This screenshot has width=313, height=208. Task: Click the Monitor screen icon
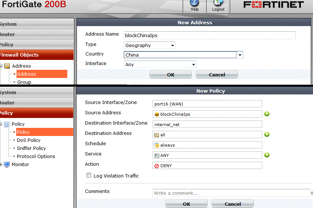(7, 165)
